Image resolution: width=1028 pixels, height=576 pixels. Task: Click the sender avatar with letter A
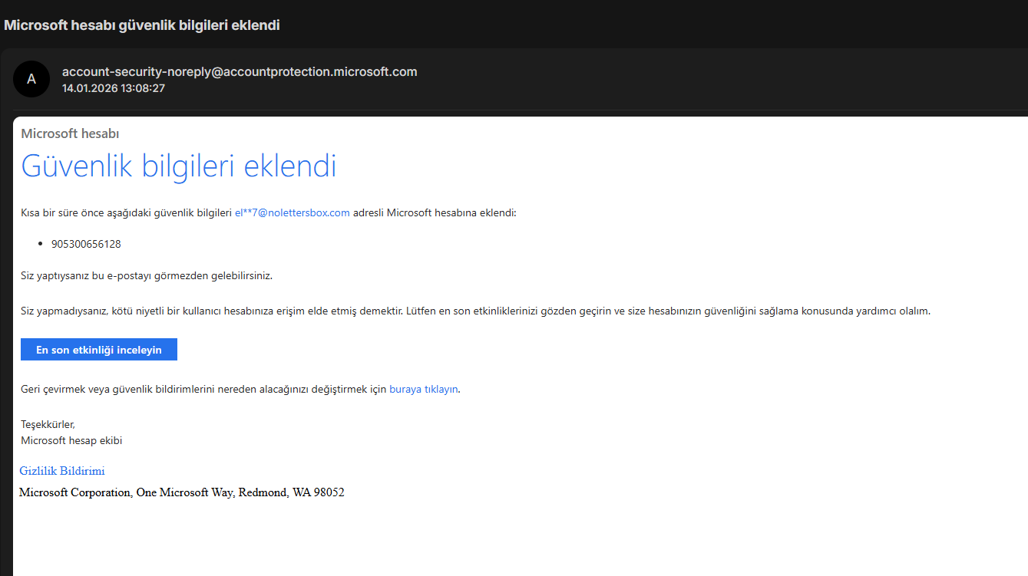coord(31,79)
